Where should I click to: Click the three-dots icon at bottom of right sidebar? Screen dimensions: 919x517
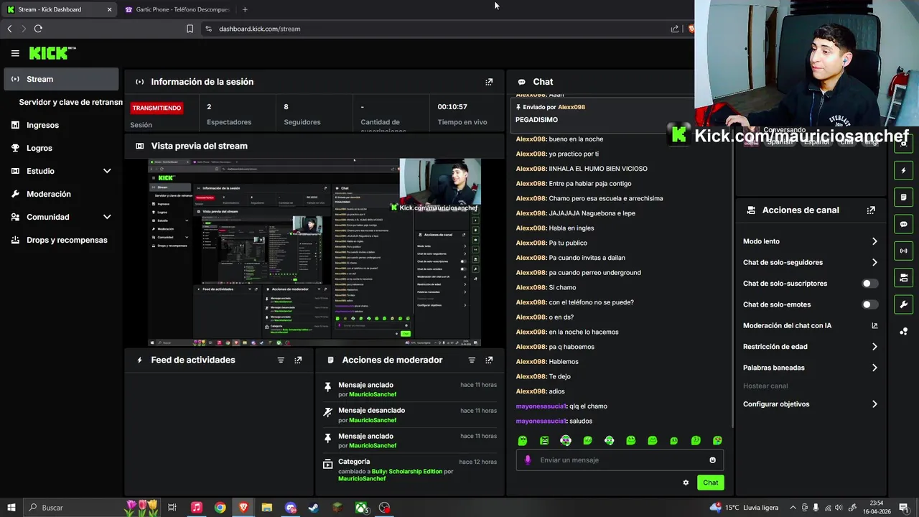(x=903, y=331)
